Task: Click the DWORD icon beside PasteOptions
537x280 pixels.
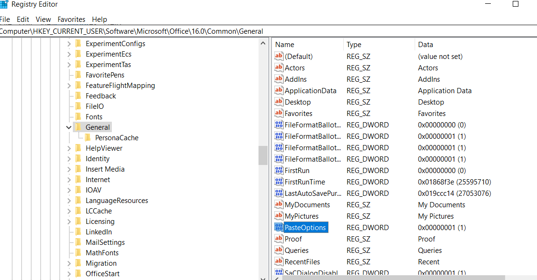Action: click(279, 227)
